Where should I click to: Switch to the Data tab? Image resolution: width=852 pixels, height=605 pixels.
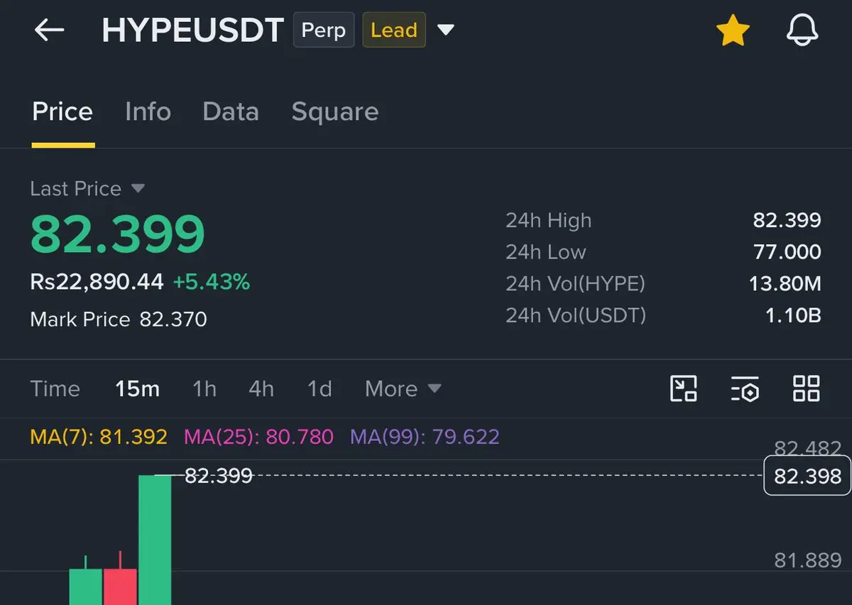click(231, 111)
